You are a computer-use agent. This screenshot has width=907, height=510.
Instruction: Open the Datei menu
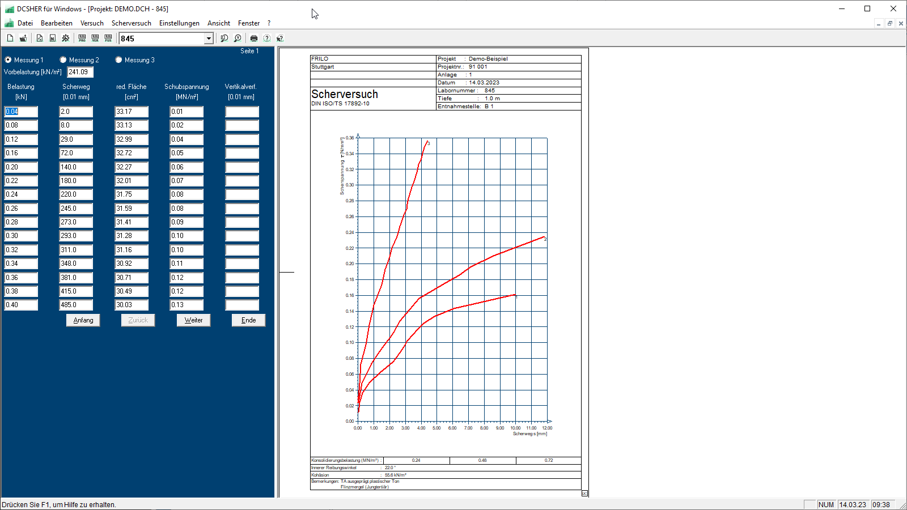25,23
